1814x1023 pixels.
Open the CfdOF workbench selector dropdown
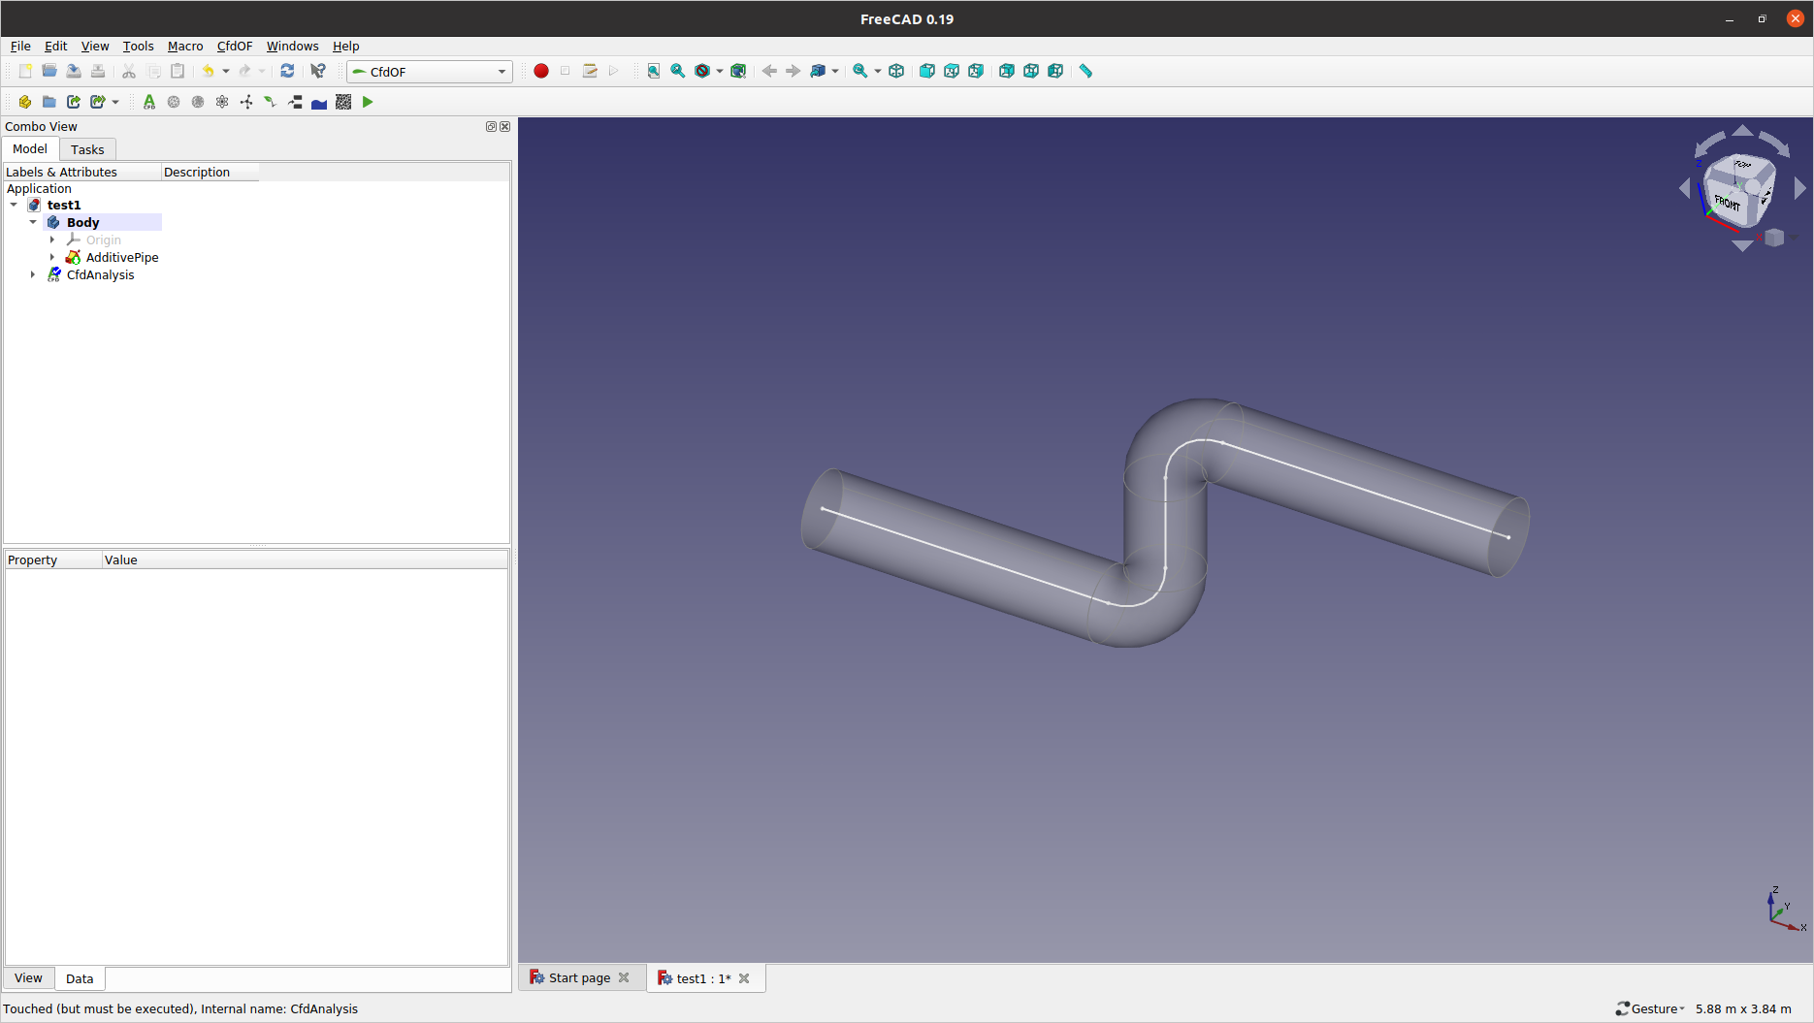430,72
